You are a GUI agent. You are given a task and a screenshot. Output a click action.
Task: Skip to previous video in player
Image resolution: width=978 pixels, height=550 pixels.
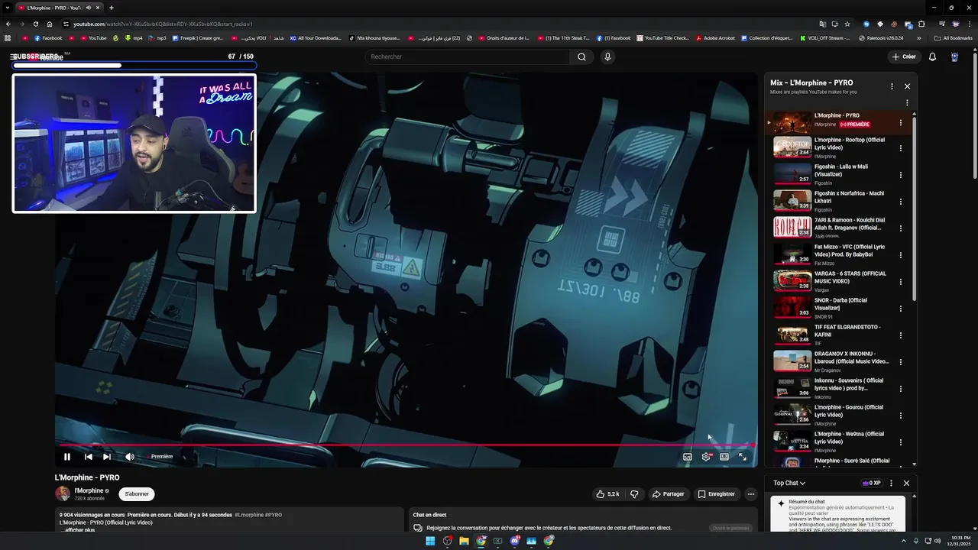[x=88, y=457]
